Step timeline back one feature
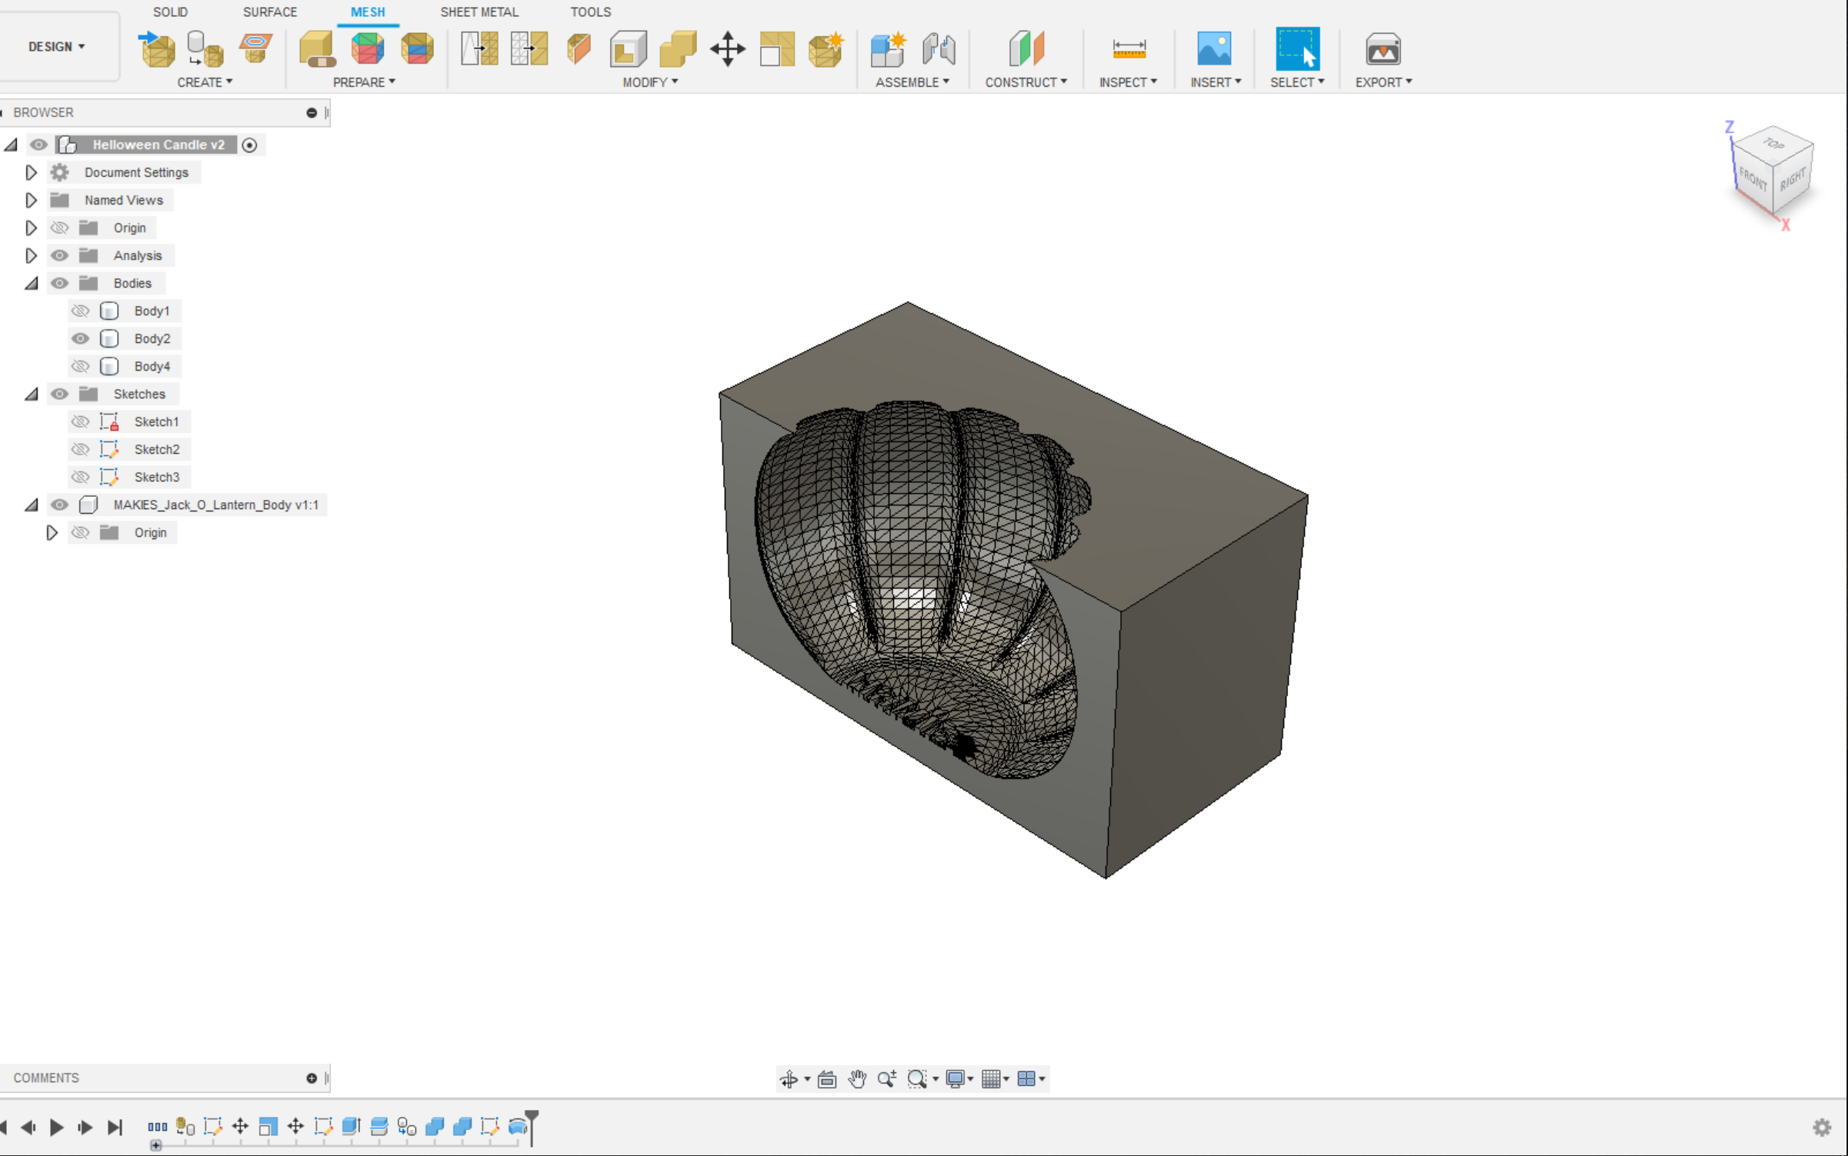 pyautogui.click(x=28, y=1127)
